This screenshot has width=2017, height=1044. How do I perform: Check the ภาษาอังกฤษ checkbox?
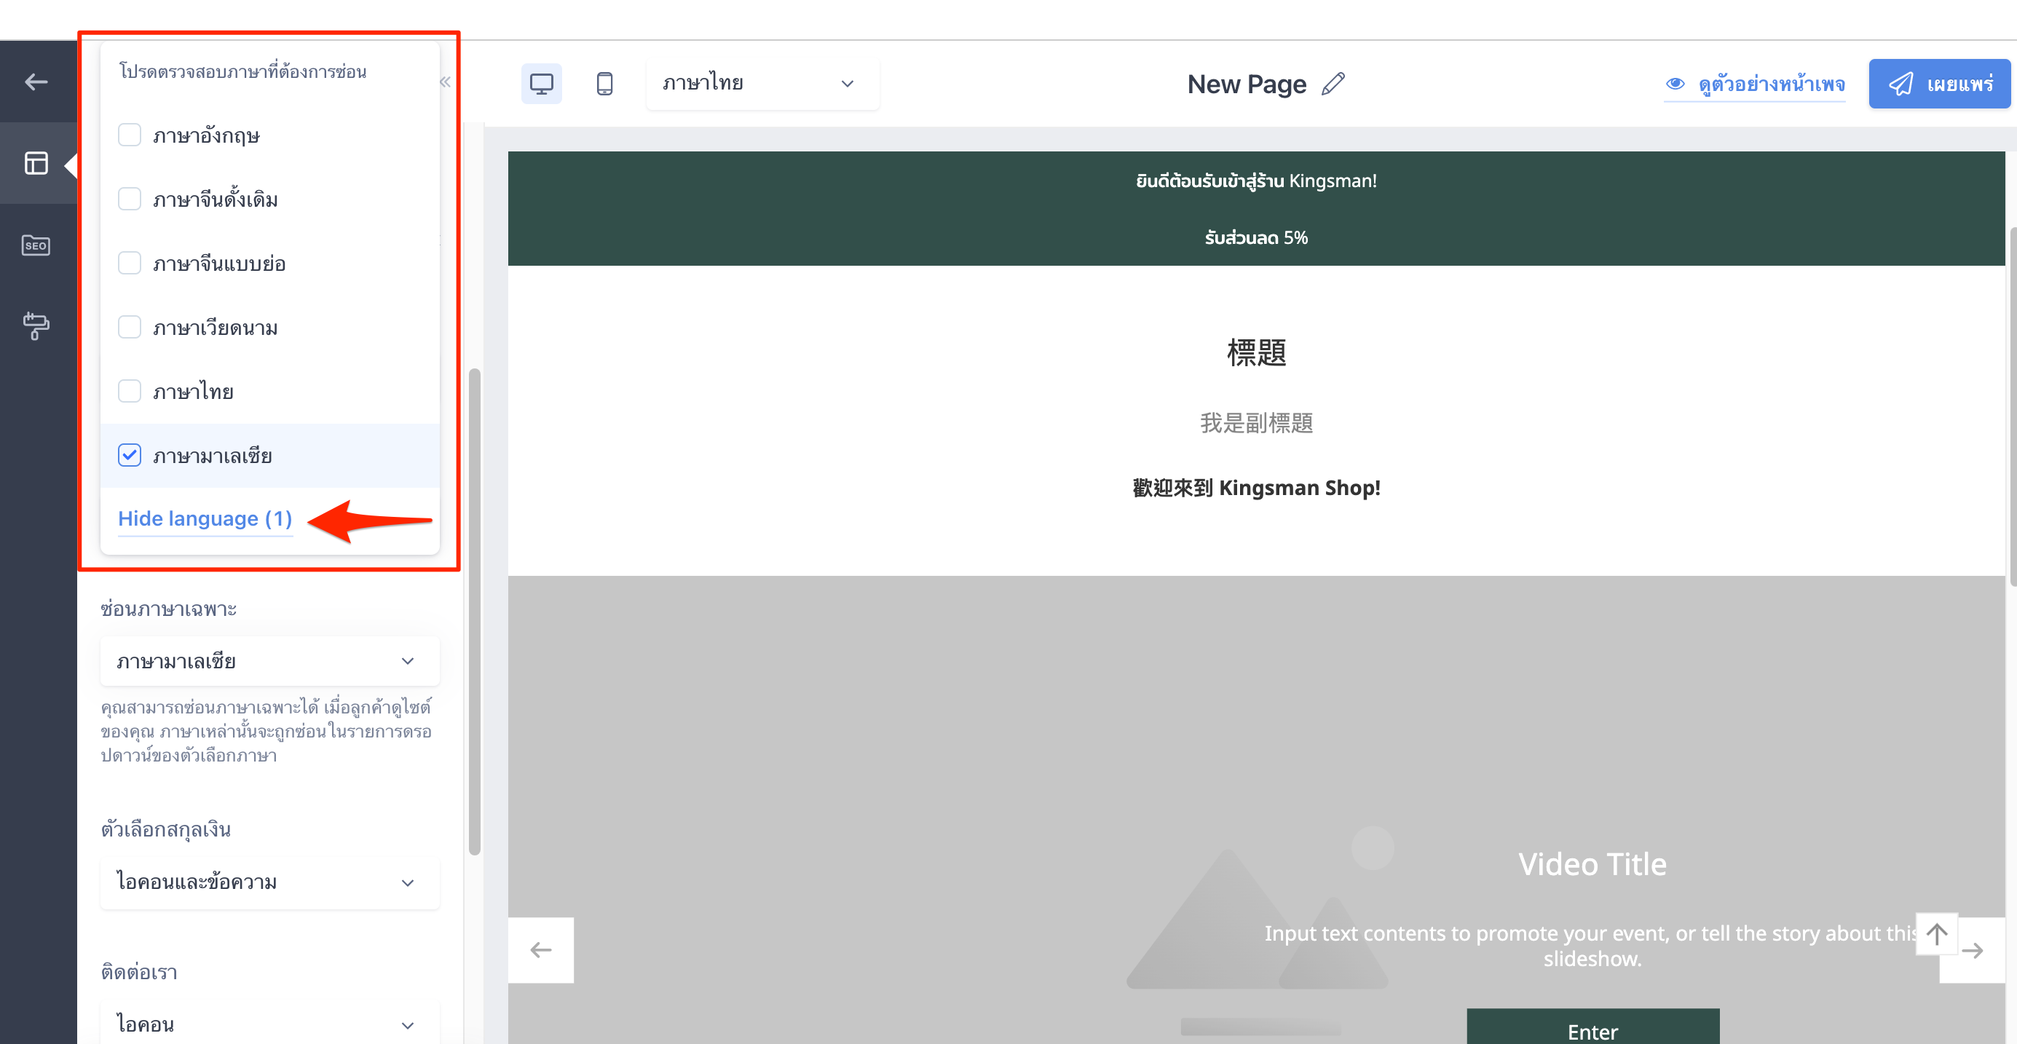point(129,135)
